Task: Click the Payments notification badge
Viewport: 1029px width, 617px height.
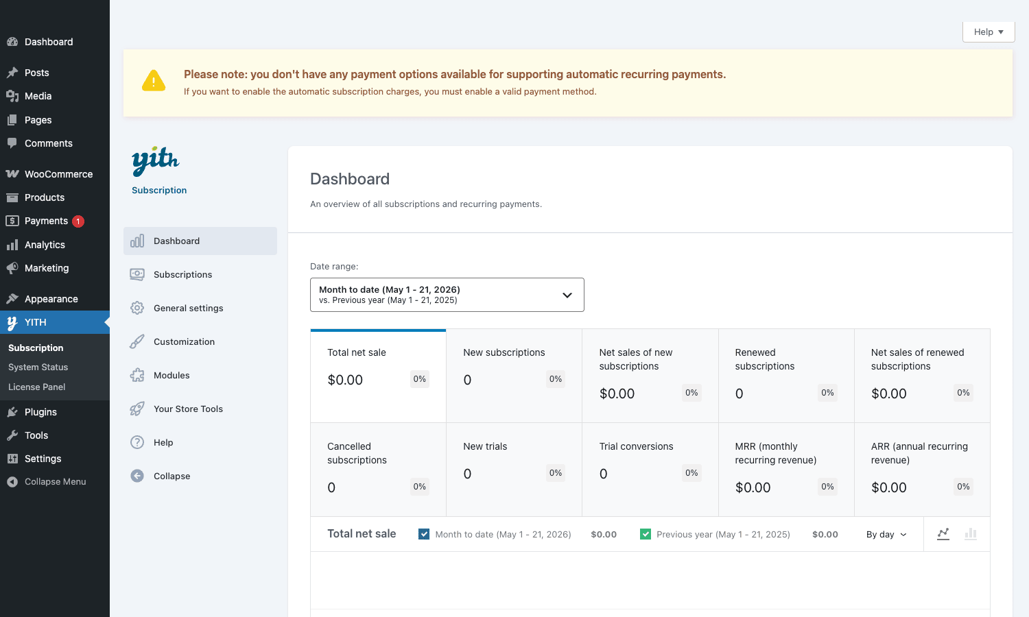Action: pos(78,221)
